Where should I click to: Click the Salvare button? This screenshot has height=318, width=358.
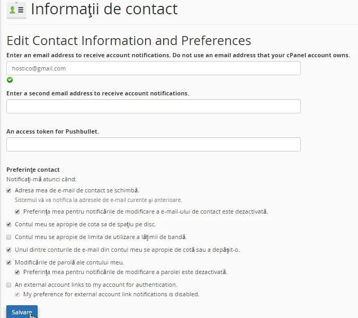(22, 312)
